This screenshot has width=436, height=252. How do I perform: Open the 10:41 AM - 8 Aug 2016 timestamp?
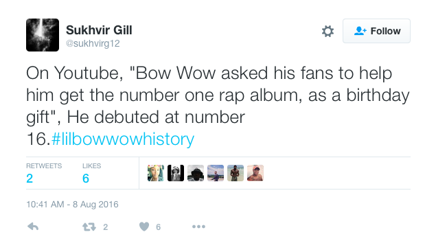tap(72, 205)
